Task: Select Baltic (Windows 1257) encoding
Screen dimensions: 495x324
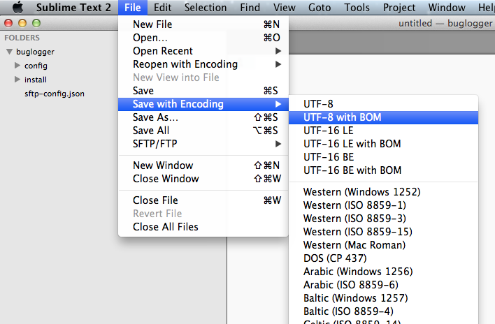Action: (384, 298)
